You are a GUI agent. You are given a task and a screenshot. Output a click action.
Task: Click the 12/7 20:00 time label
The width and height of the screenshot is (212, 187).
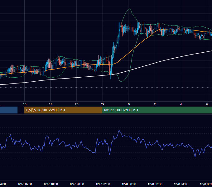pyautogui.click(x=77, y=184)
